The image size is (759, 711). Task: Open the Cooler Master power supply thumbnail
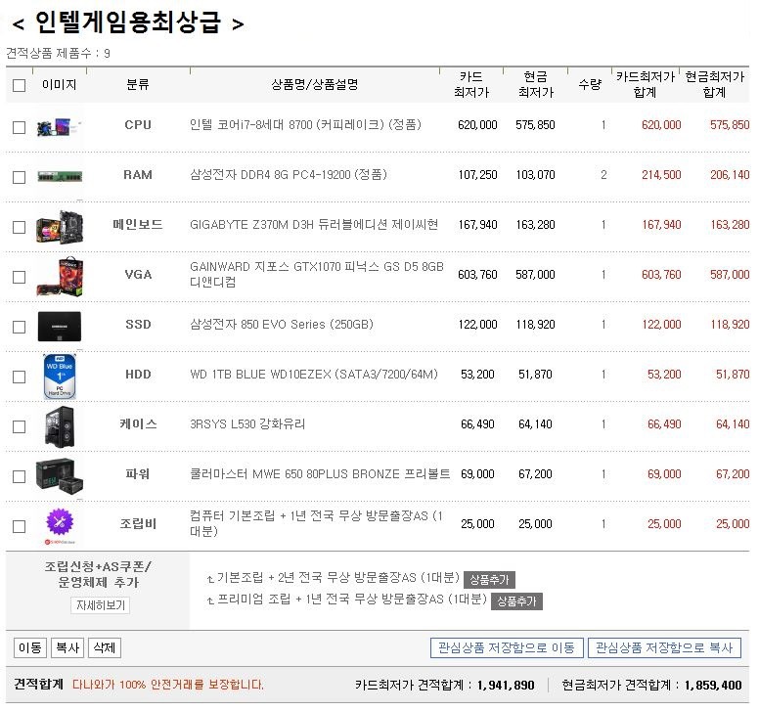[60, 475]
